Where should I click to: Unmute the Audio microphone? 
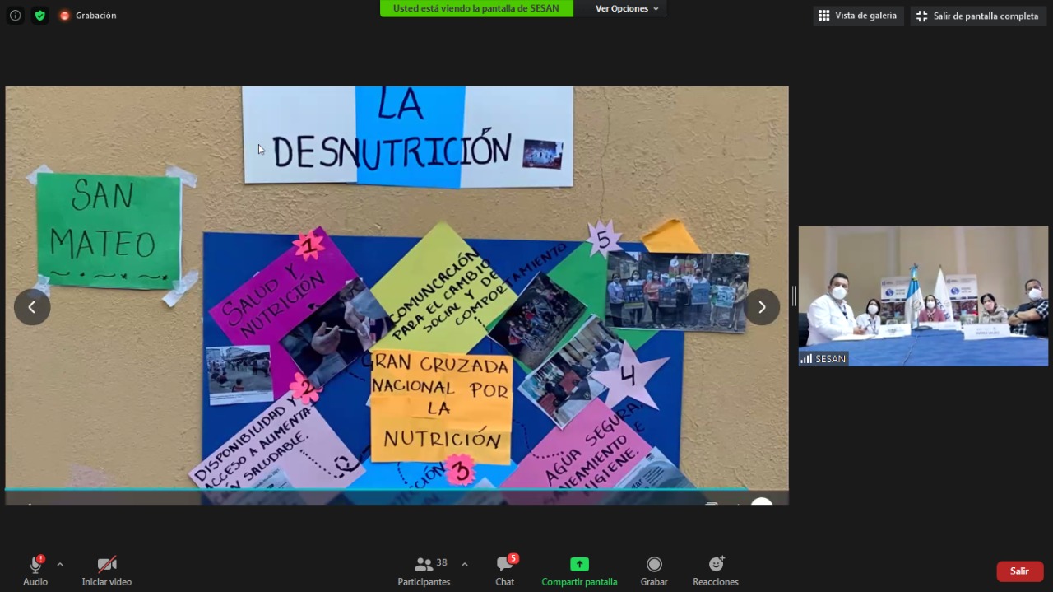[35, 565]
